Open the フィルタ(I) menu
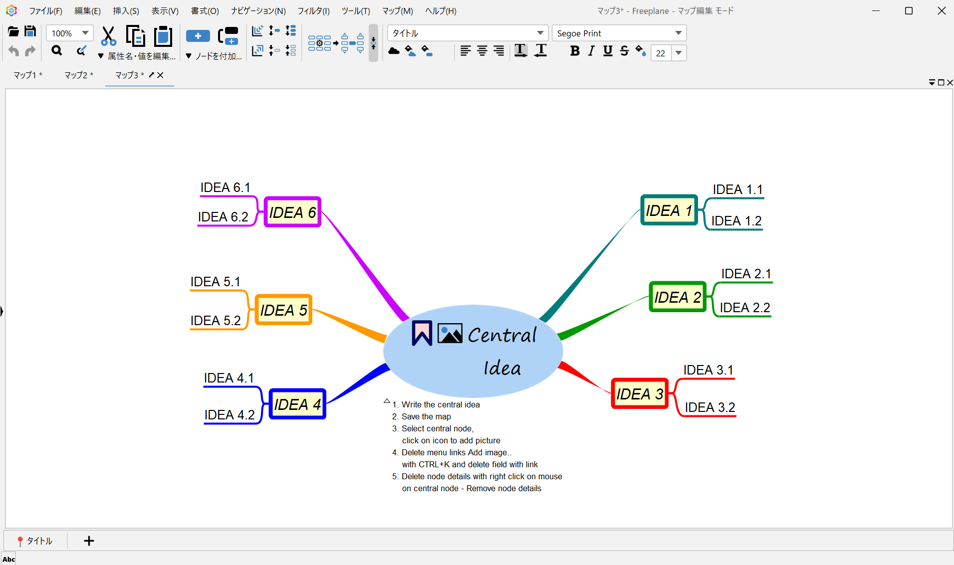 [x=313, y=11]
